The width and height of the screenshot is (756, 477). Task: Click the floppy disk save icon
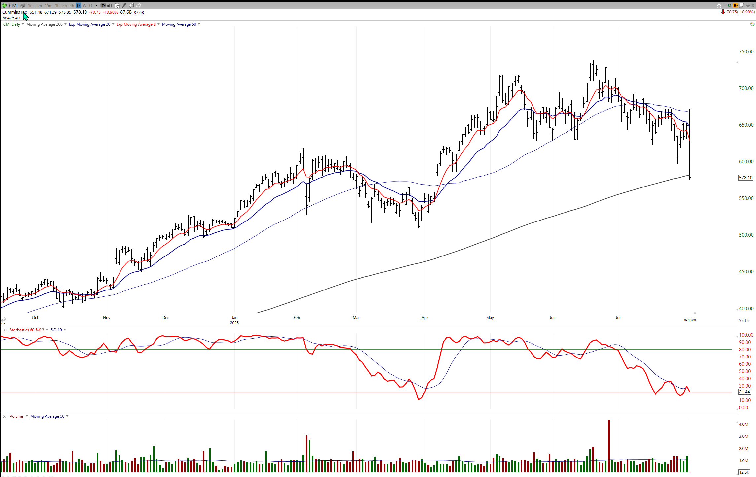pyautogui.click(x=741, y=5)
